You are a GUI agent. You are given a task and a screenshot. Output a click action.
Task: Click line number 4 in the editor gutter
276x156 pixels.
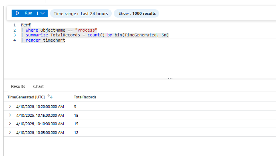14,40
